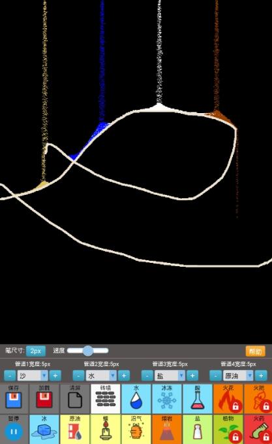Open pipe 4 material dropdown showing 原油
Screen dimensions: 272x444
tap(238, 376)
